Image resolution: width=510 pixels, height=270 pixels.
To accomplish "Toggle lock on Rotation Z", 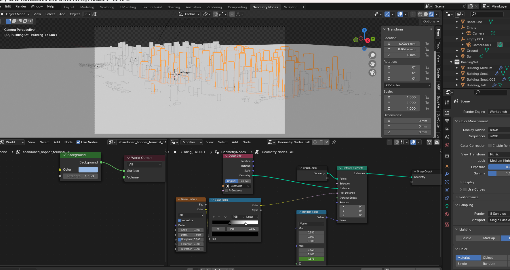I will (x=427, y=79).
